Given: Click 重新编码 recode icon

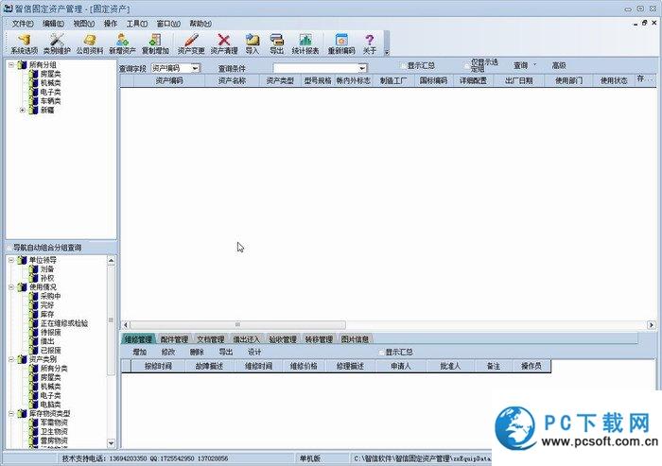Looking at the screenshot, I should (341, 43).
